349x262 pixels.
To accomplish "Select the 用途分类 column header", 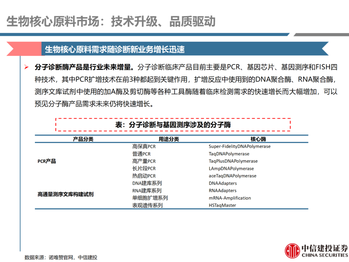I will [x=169, y=139].
